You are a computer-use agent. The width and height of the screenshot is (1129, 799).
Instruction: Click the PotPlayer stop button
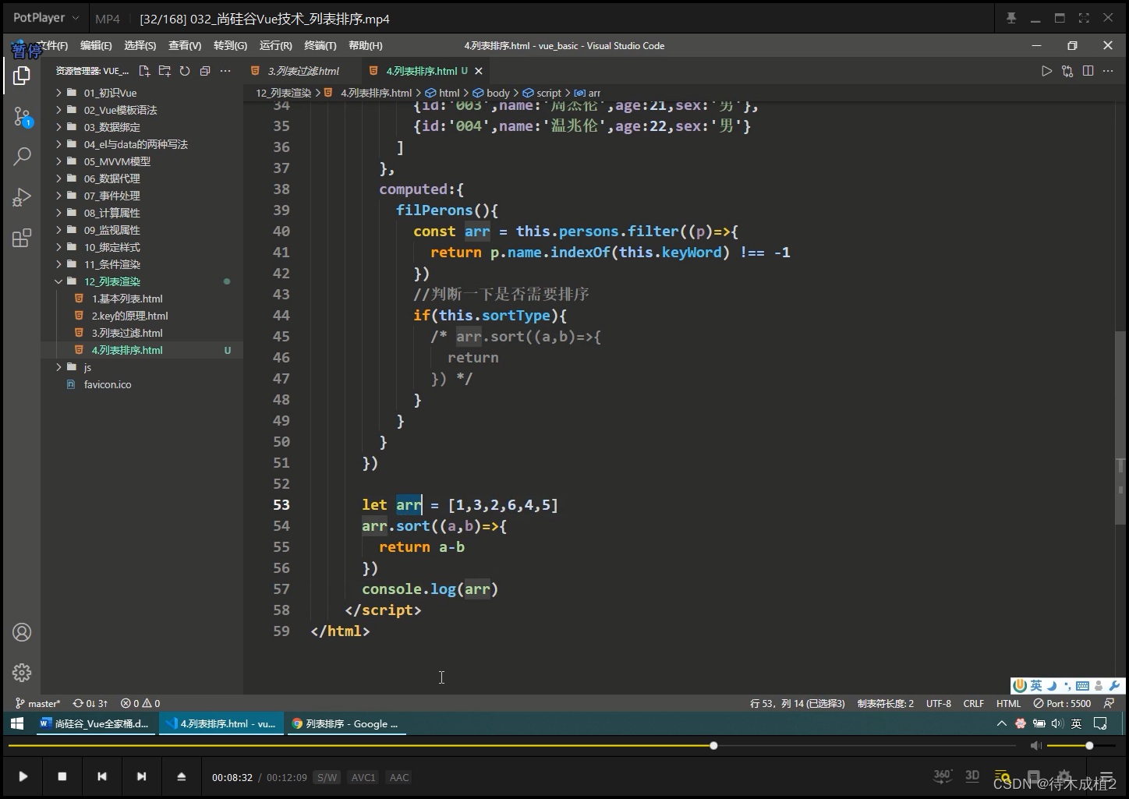click(62, 776)
